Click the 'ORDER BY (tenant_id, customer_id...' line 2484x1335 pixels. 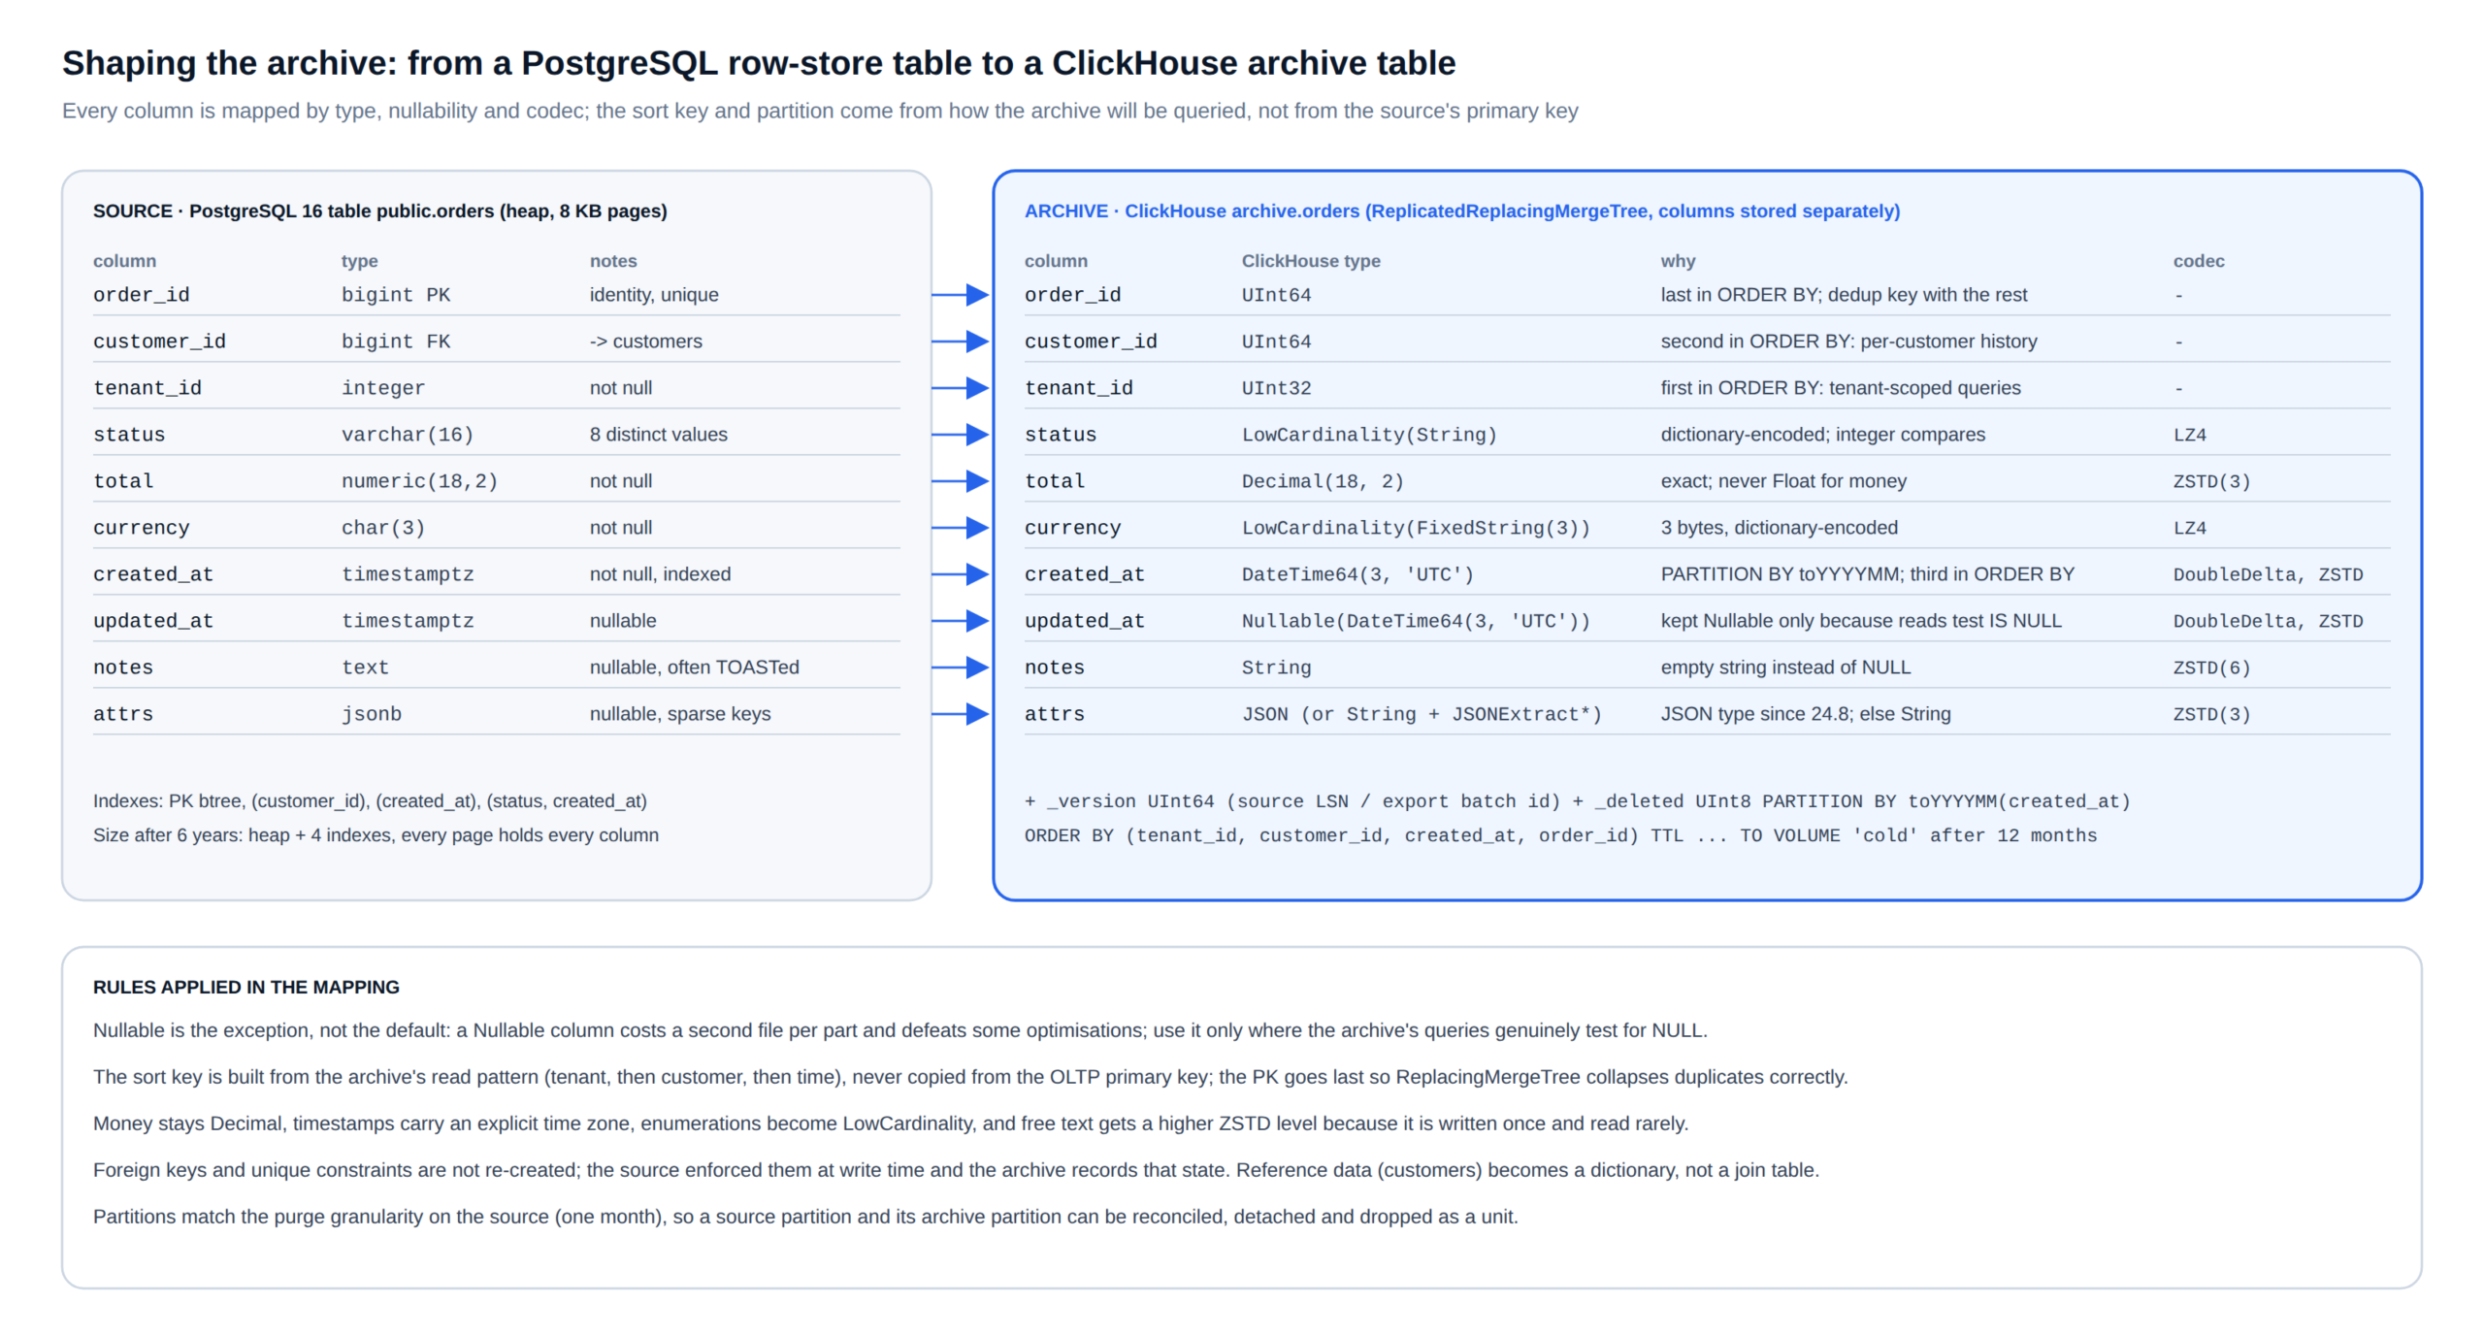point(1560,835)
